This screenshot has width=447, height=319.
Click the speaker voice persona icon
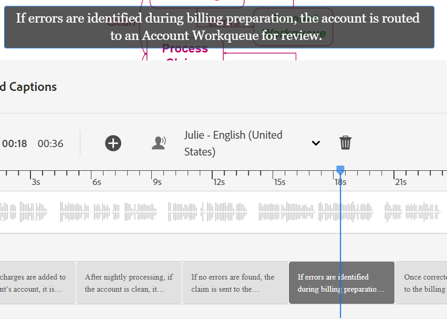click(159, 143)
